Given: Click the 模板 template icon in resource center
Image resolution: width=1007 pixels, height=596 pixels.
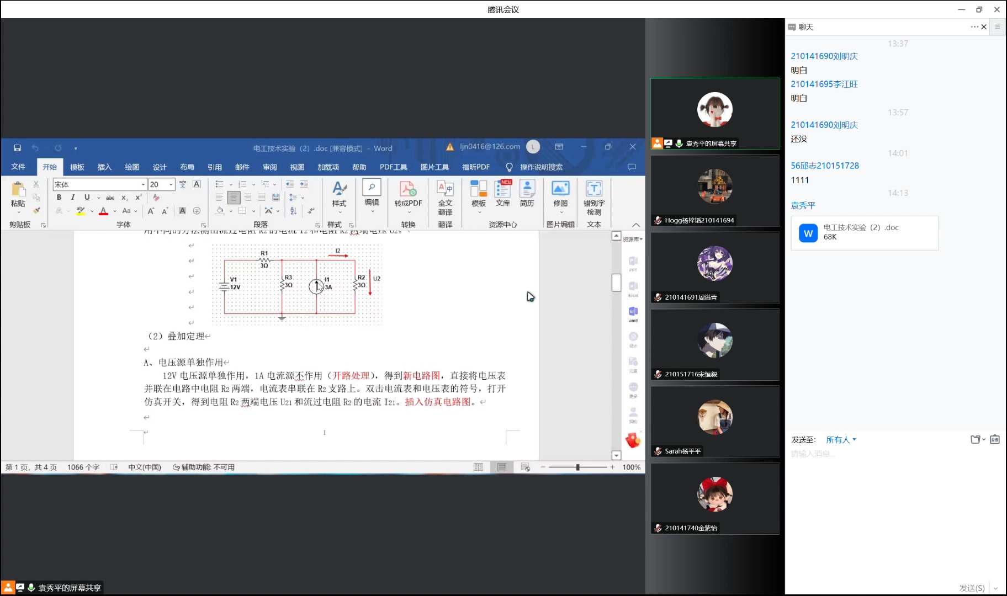Looking at the screenshot, I should 479,188.
